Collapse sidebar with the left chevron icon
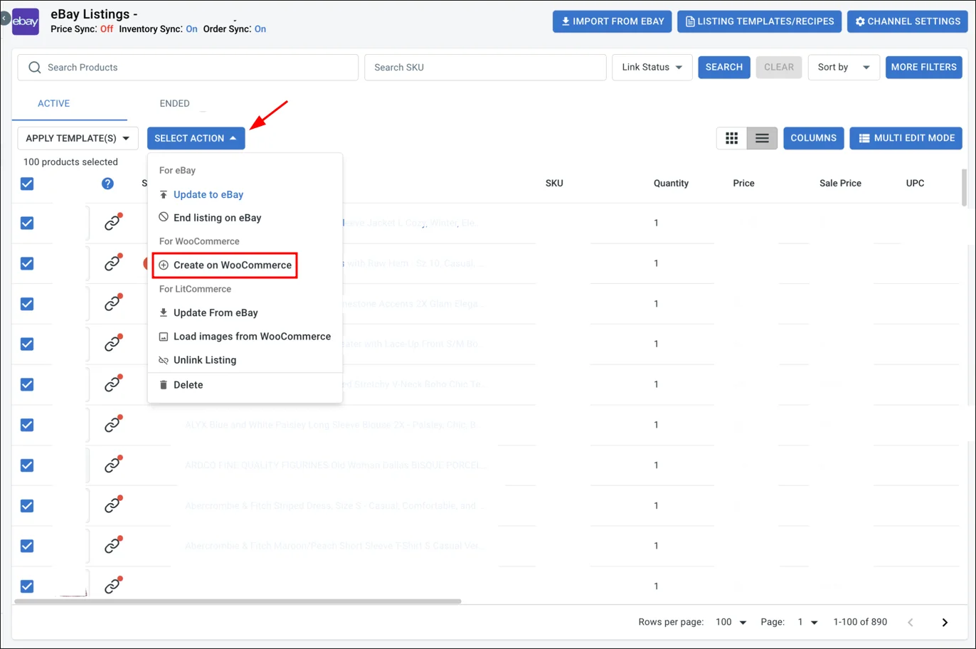The image size is (976, 649). (4, 18)
